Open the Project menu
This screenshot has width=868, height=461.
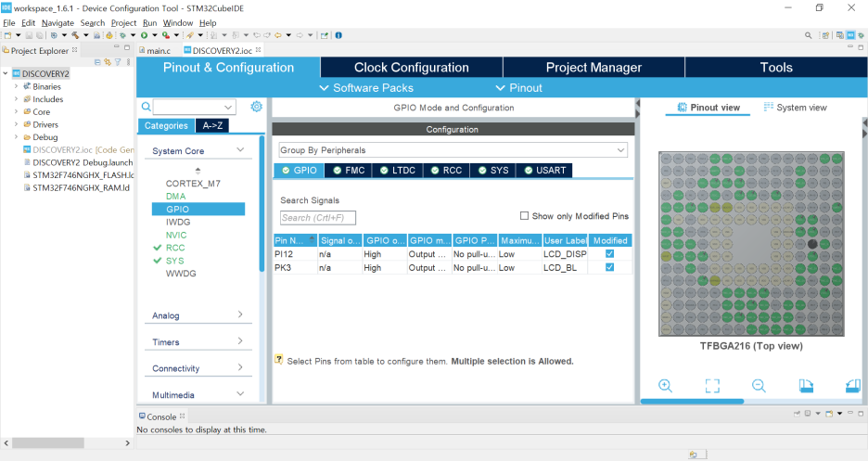click(x=123, y=22)
